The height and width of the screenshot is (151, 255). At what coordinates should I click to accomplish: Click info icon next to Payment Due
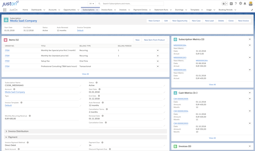tap(102, 143)
